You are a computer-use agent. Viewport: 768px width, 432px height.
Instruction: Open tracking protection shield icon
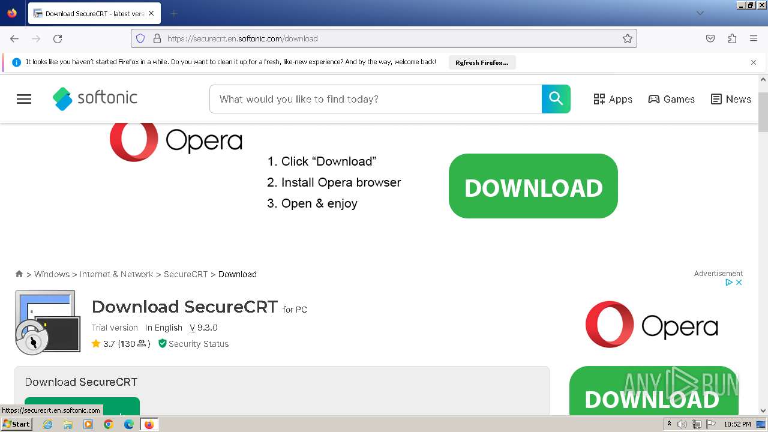(x=140, y=38)
